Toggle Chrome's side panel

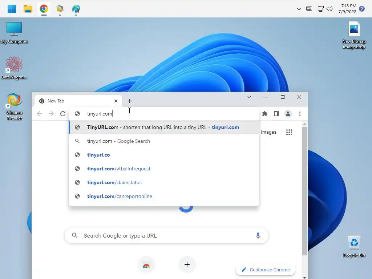(x=276, y=114)
